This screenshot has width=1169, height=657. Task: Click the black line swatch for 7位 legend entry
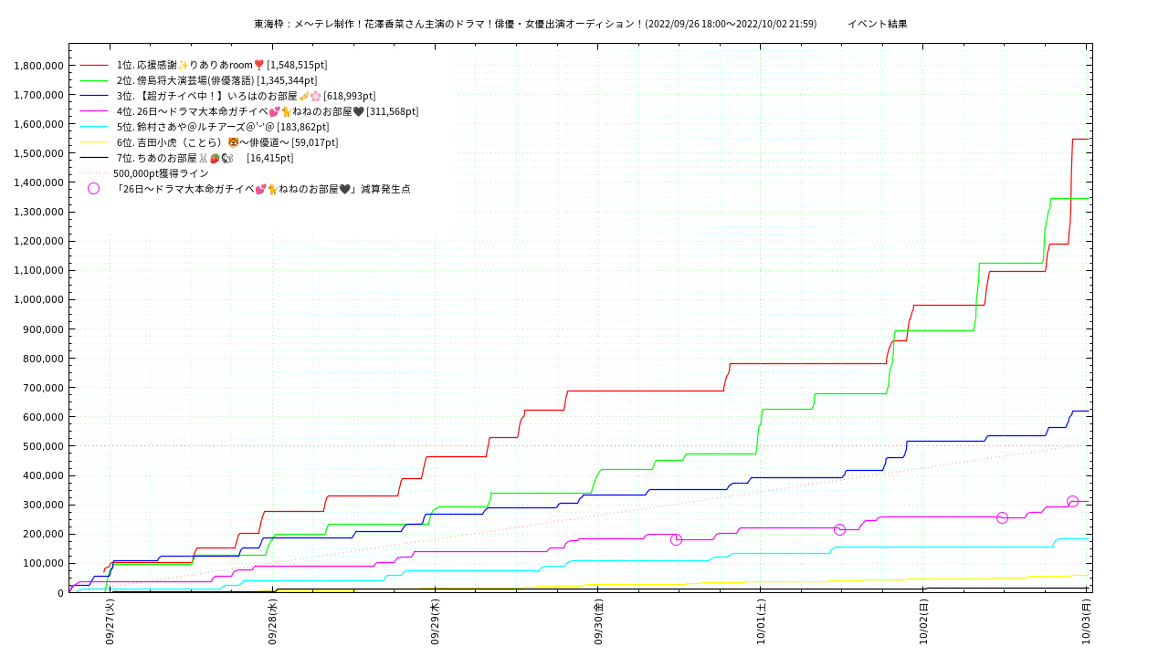pyautogui.click(x=94, y=158)
